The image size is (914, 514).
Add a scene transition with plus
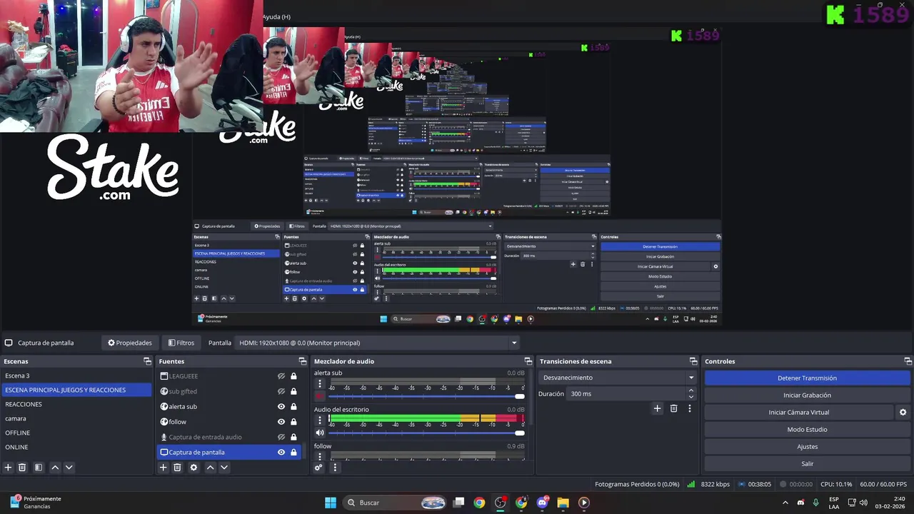click(x=657, y=408)
